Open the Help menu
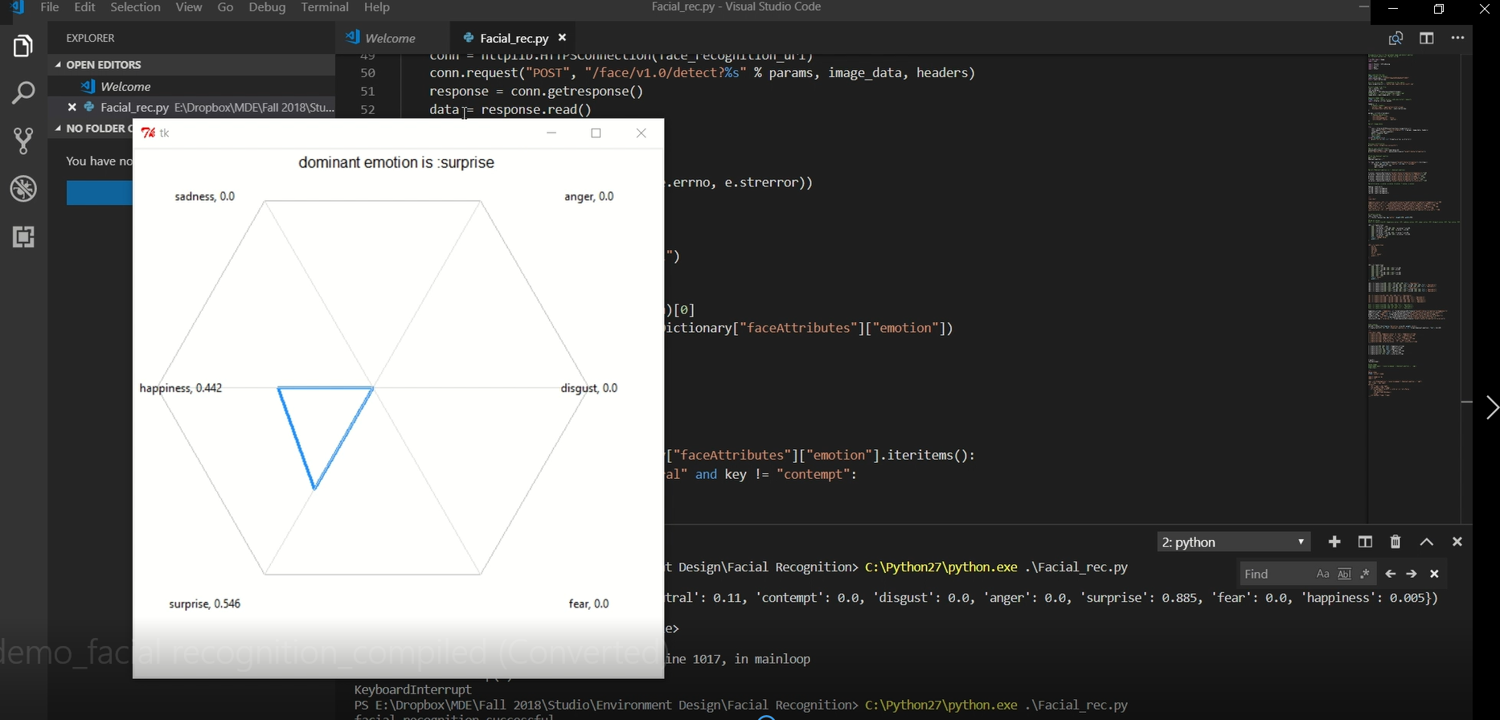 (377, 7)
